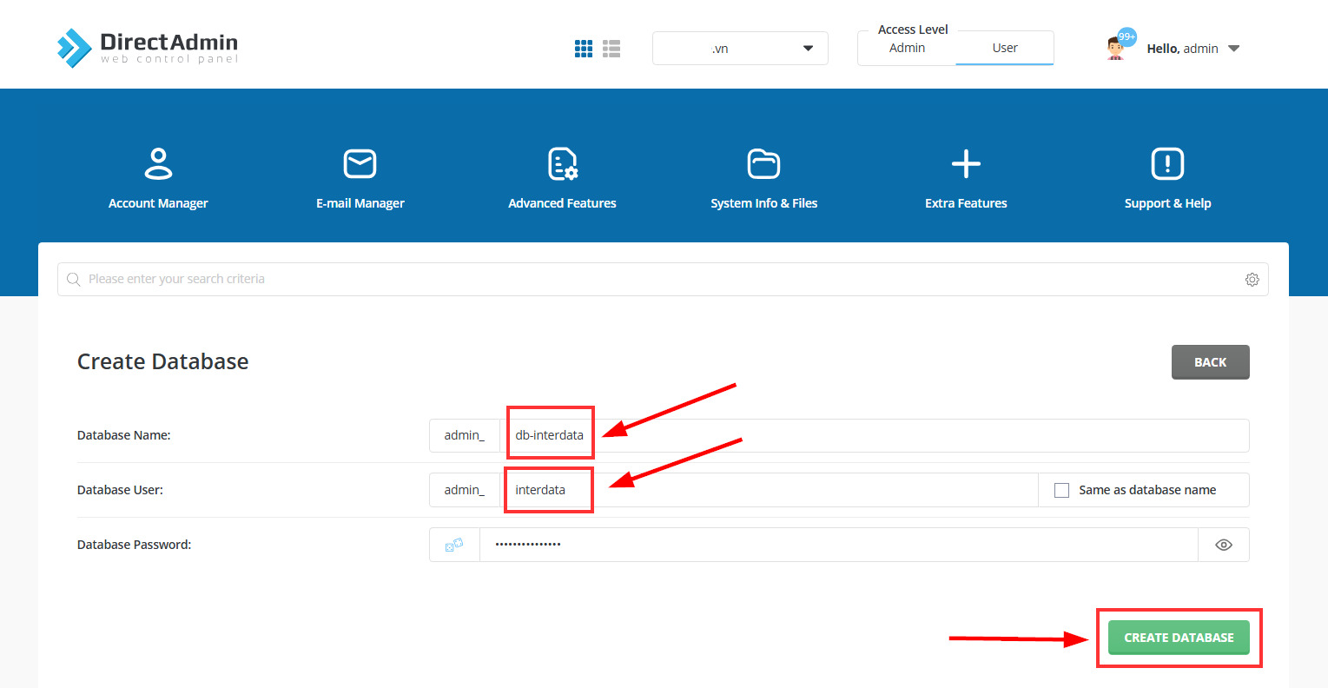
Task: Click the E-mail Manager label
Action: click(360, 203)
